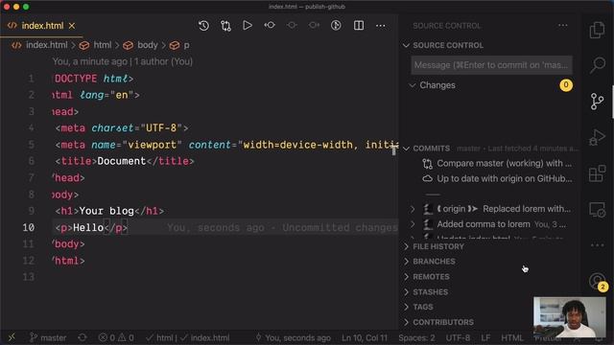Click html element in the breadcrumb
The image size is (614, 345).
tap(103, 45)
